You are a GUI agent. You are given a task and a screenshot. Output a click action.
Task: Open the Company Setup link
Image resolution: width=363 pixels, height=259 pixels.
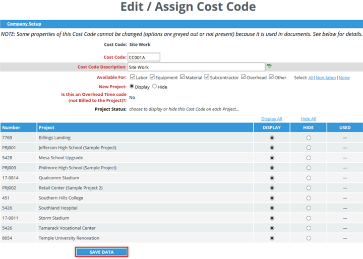pyautogui.click(x=24, y=24)
